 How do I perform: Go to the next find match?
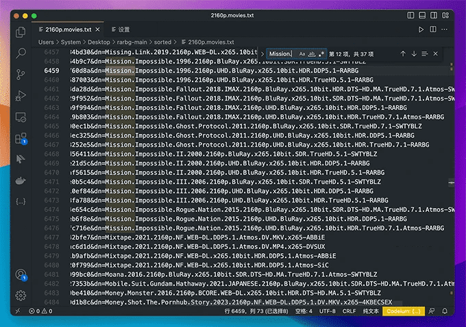[414, 53]
